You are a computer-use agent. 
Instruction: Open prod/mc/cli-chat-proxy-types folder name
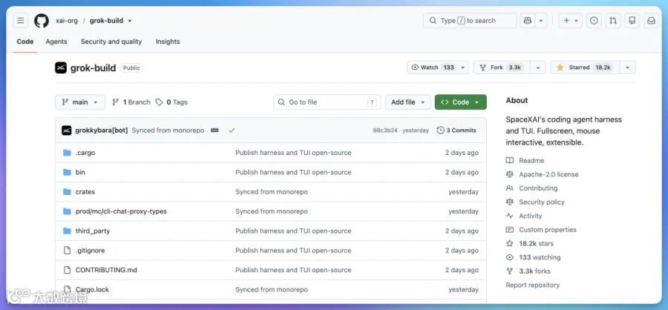click(121, 211)
